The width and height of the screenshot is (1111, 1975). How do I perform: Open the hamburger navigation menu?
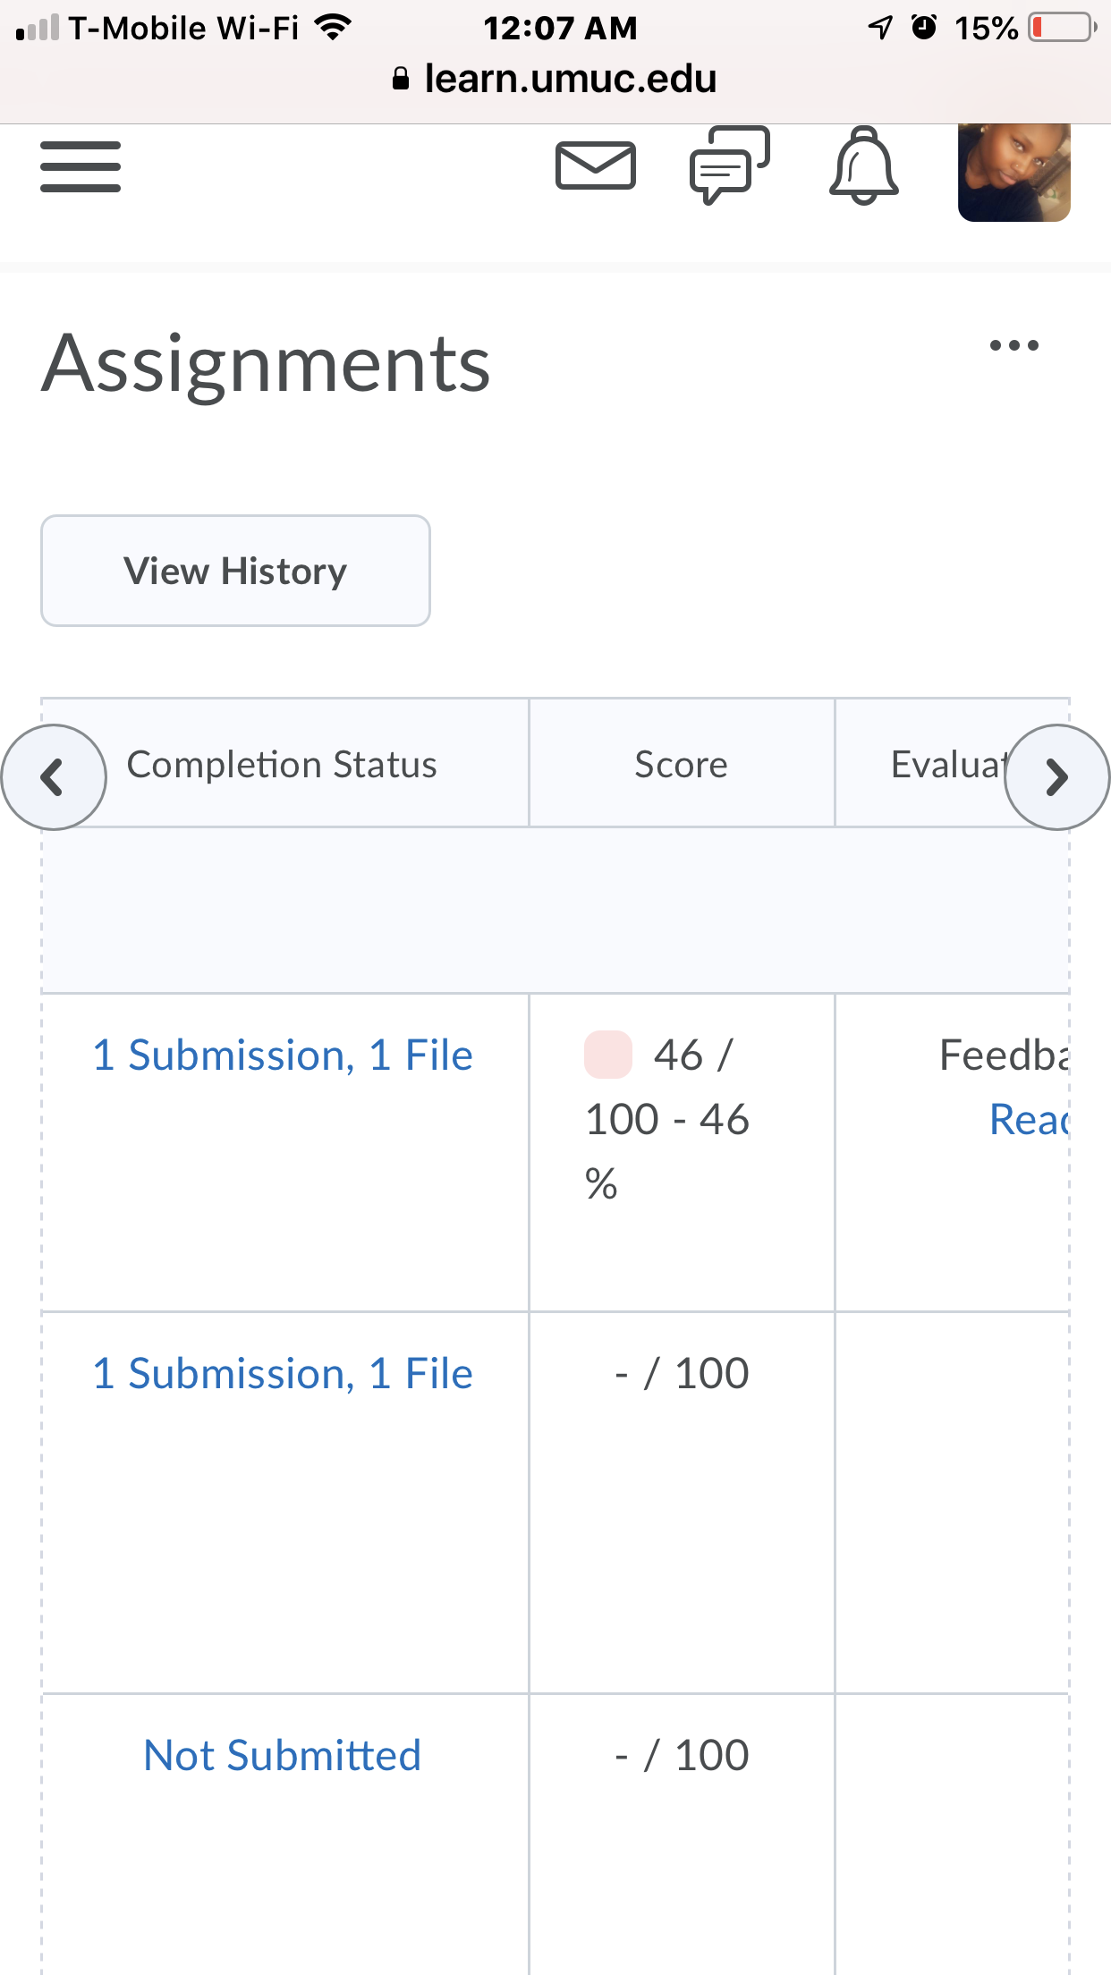(x=81, y=166)
